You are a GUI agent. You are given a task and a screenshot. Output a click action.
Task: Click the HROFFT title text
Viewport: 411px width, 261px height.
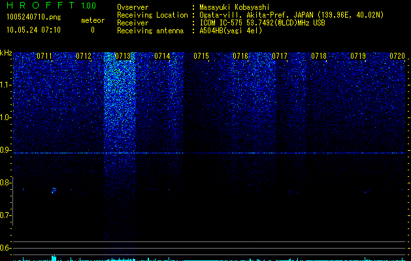coord(41,5)
